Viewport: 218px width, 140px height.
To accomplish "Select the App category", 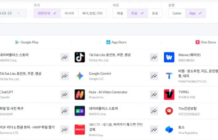I will 195,13.
